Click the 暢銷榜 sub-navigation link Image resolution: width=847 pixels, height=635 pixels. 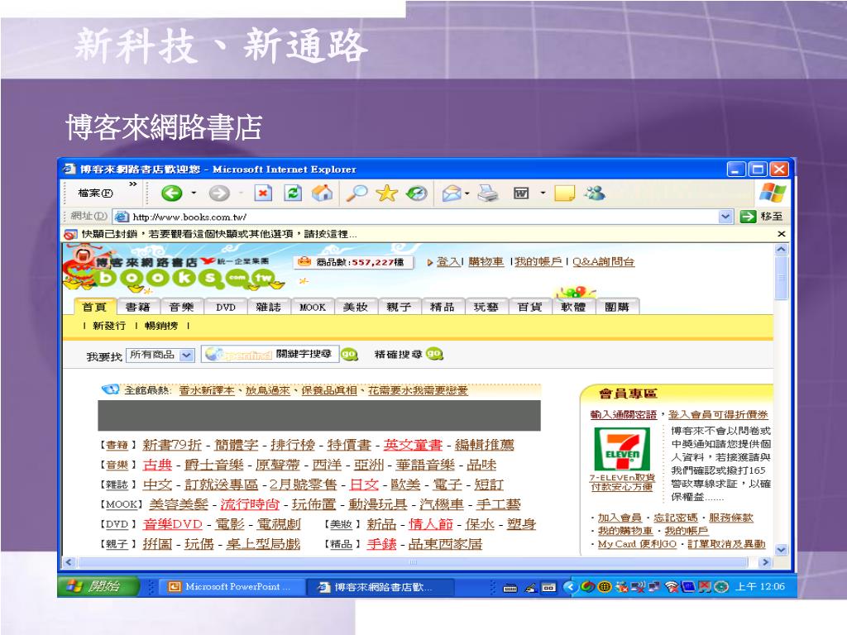pyautogui.click(x=161, y=326)
